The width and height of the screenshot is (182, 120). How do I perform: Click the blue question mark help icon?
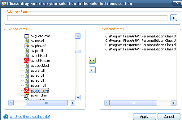6,117
